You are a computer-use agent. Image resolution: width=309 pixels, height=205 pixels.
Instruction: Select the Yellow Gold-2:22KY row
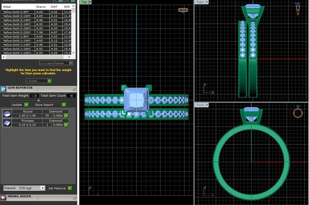tap(37, 32)
